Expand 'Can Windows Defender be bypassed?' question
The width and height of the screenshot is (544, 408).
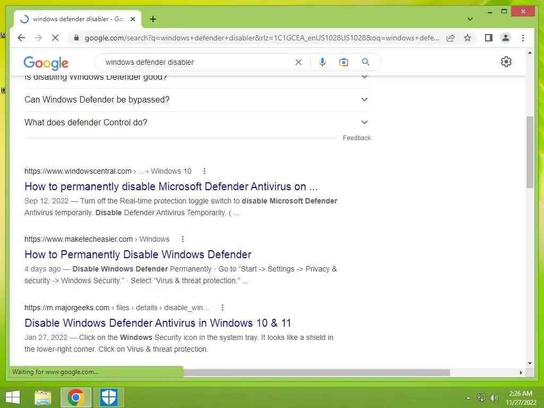(x=198, y=99)
